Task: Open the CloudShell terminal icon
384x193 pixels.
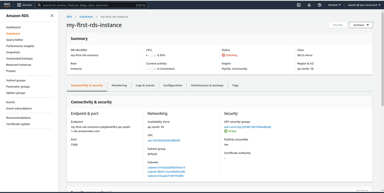Action: 298,5
